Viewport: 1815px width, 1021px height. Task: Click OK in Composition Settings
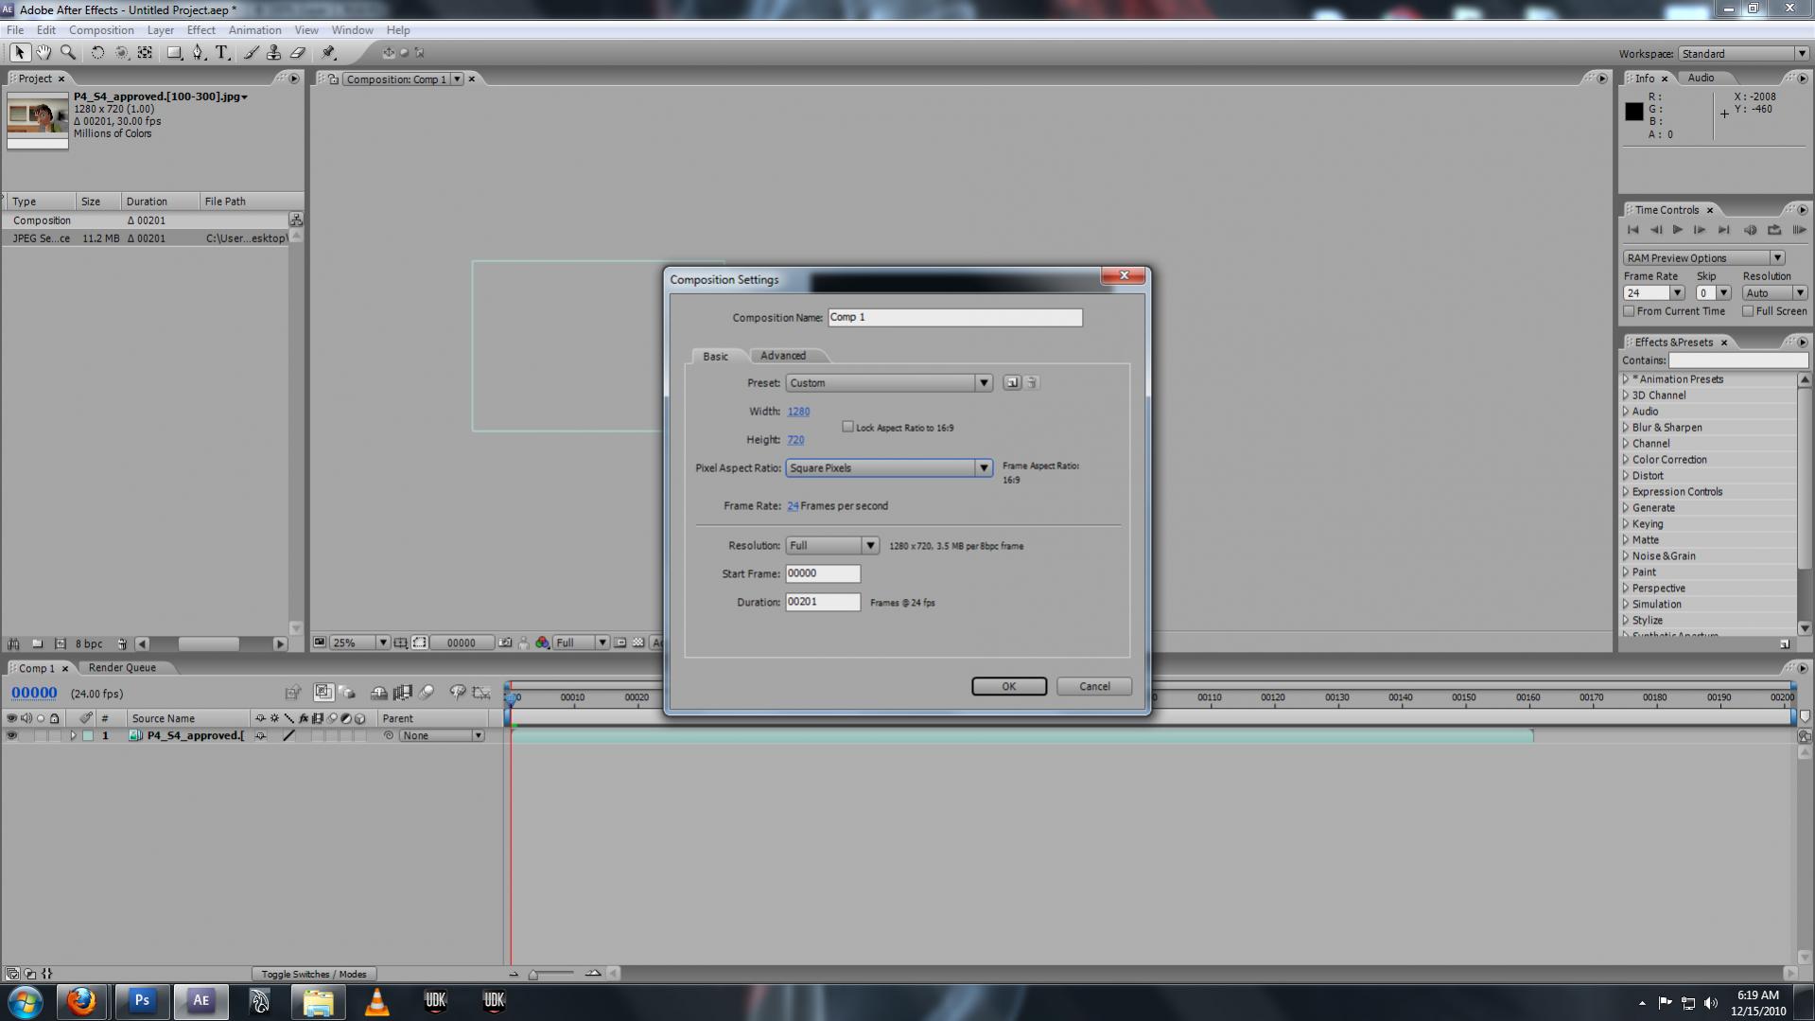[x=1008, y=686]
